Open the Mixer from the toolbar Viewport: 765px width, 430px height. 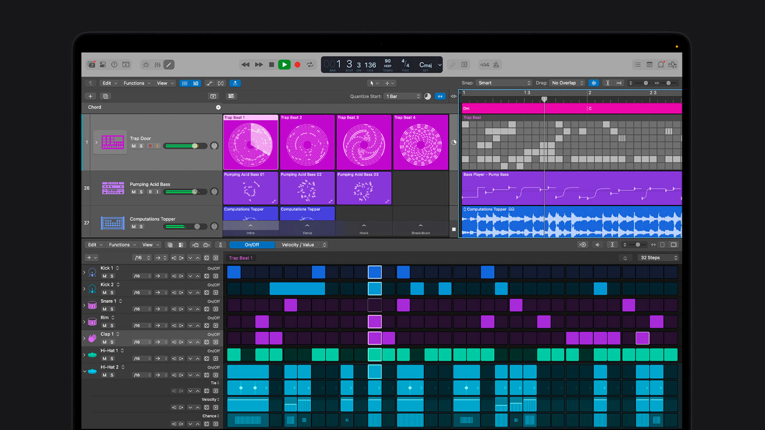(157, 65)
